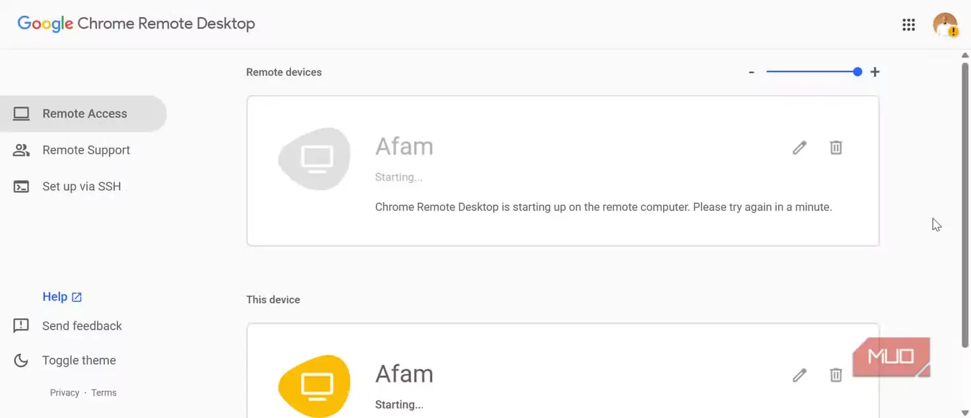The width and height of the screenshot is (971, 418).
Task: Delete Afam under This device
Action: point(836,375)
